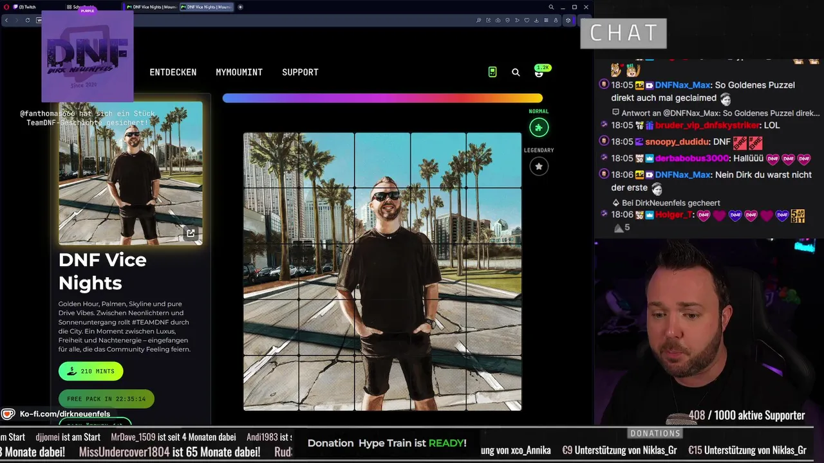This screenshot has height=463, width=824.
Task: Click the 'Nein Dirk du warst nicht' message
Action: pyautogui.click(x=711, y=181)
